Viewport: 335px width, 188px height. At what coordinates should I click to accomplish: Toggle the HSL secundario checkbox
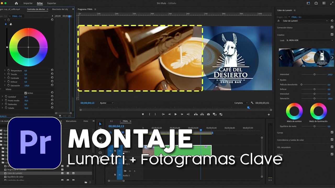tap(332, 147)
